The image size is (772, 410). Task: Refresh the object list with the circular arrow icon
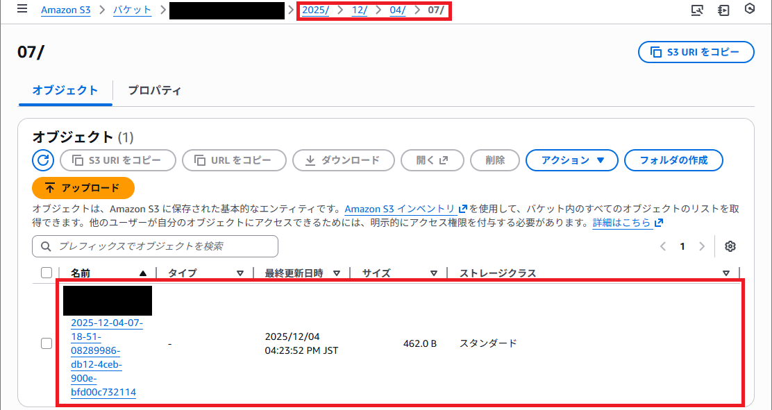[x=42, y=160]
